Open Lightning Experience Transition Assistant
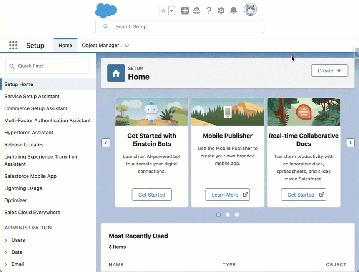The height and width of the screenshot is (272, 359). click(x=41, y=161)
